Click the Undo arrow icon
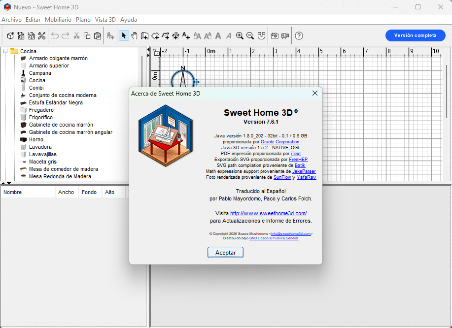The width and height of the screenshot is (452, 328). pos(55,36)
